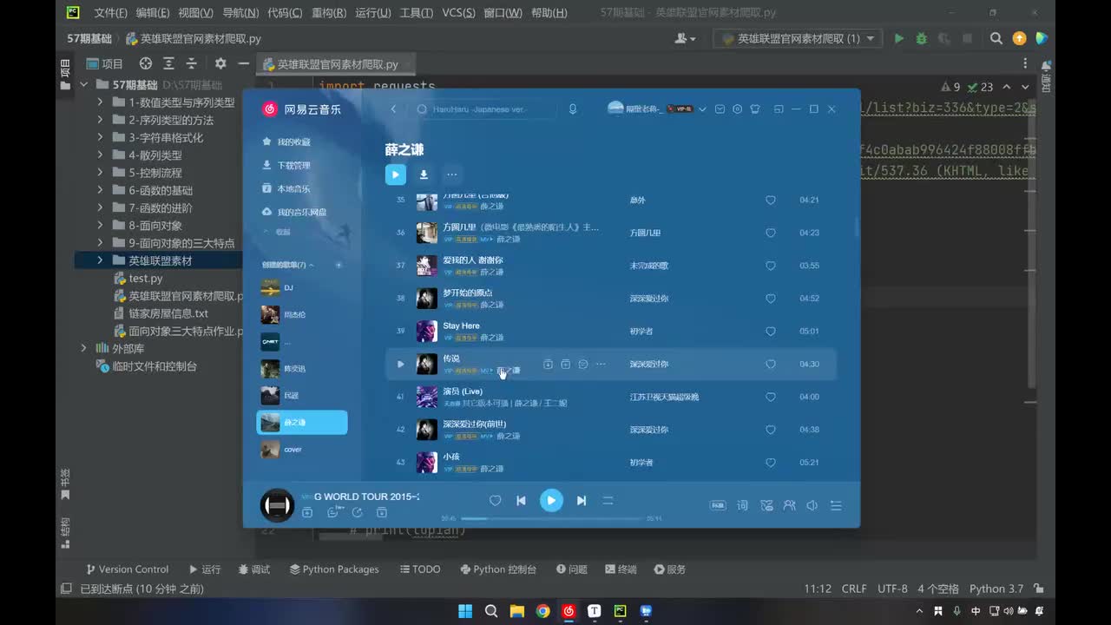
Task: Open the 文件(F) menu
Action: click(x=110, y=13)
